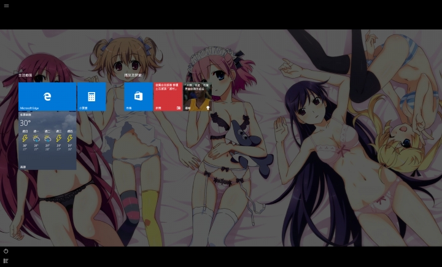
Task: Open the Store tile with shopping bag
Action: (138, 96)
